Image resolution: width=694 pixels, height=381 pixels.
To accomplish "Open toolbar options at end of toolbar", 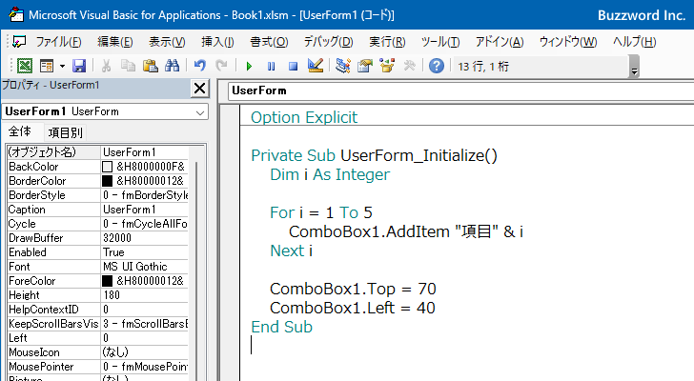I will [x=634, y=67].
